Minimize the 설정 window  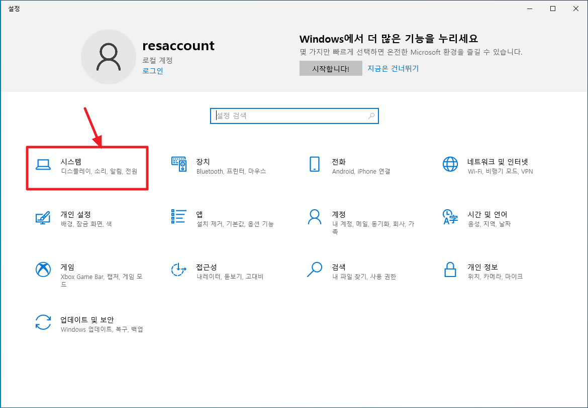click(x=530, y=9)
